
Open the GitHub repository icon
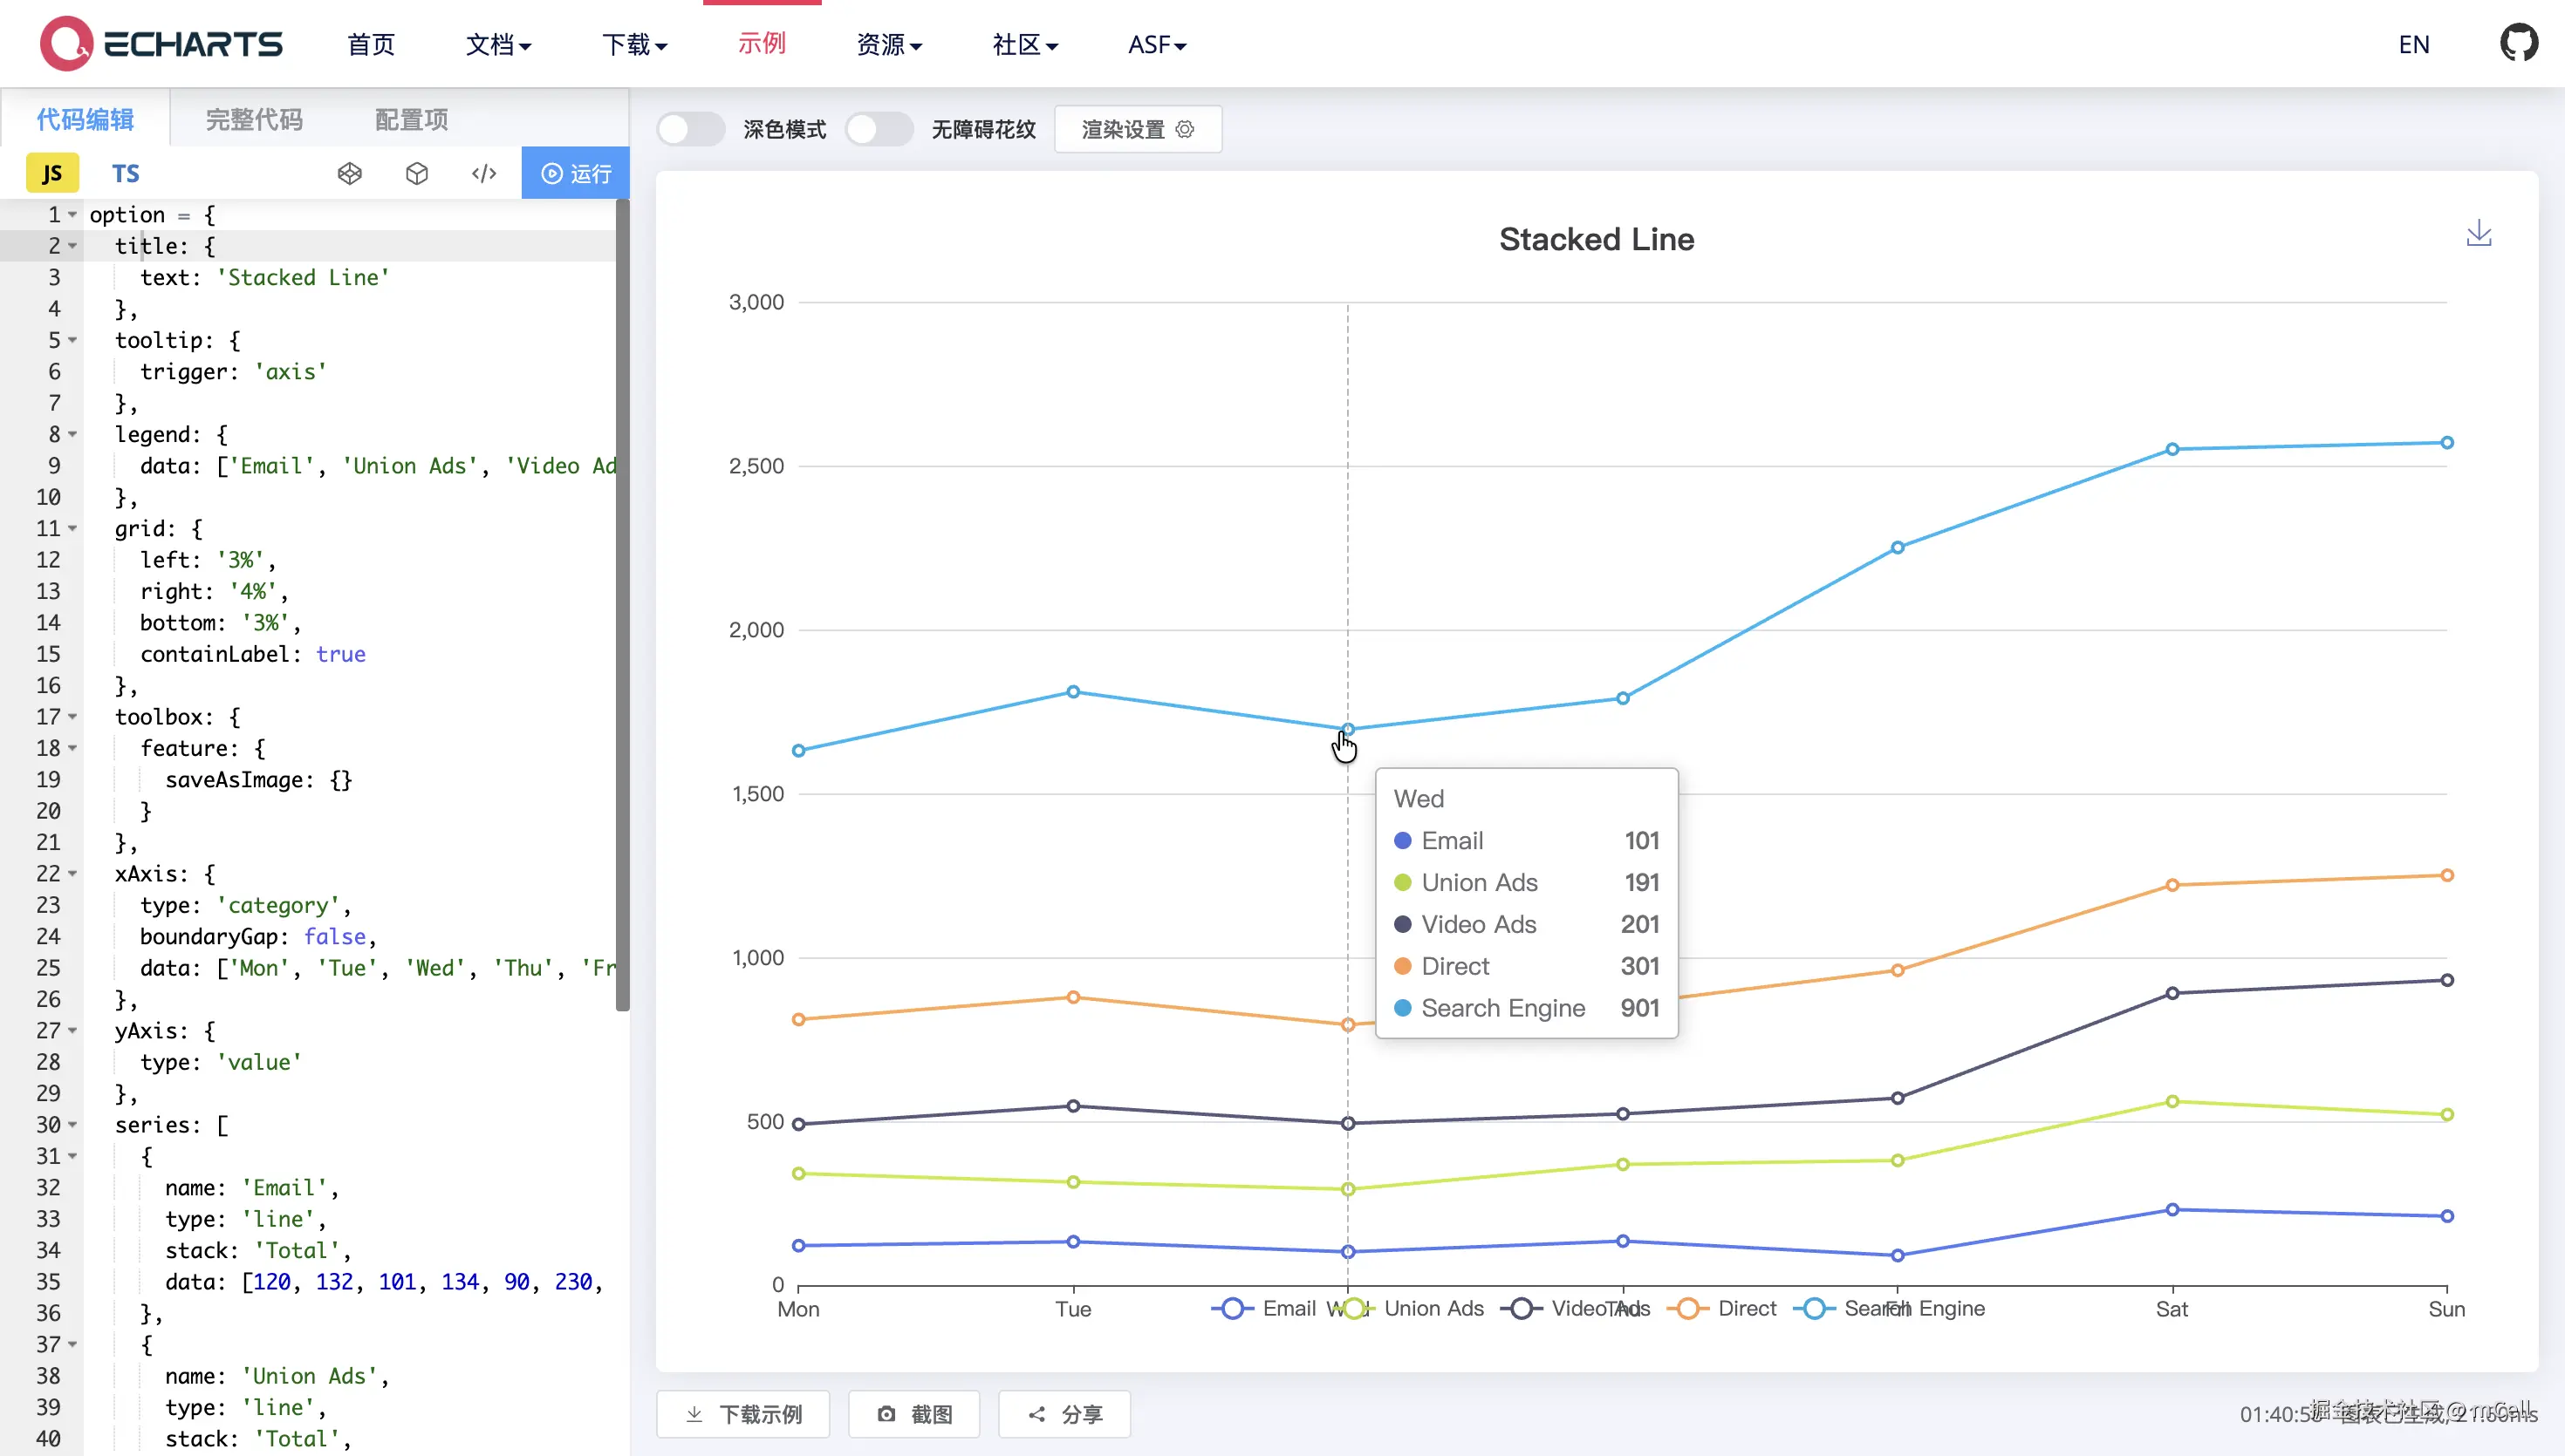(2518, 44)
